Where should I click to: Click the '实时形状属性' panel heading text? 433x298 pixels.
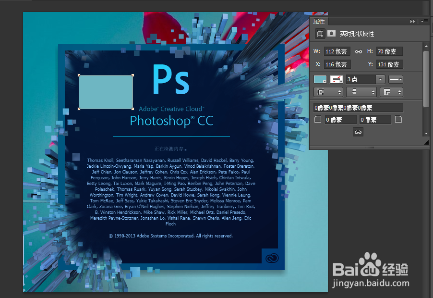[x=357, y=34]
